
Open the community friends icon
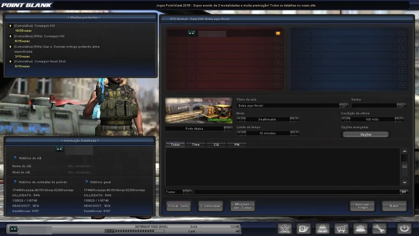360,229
